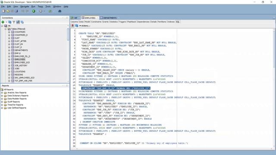
Task: Expand the JOB_HISTORY table node
Action: click(x=9, y=65)
